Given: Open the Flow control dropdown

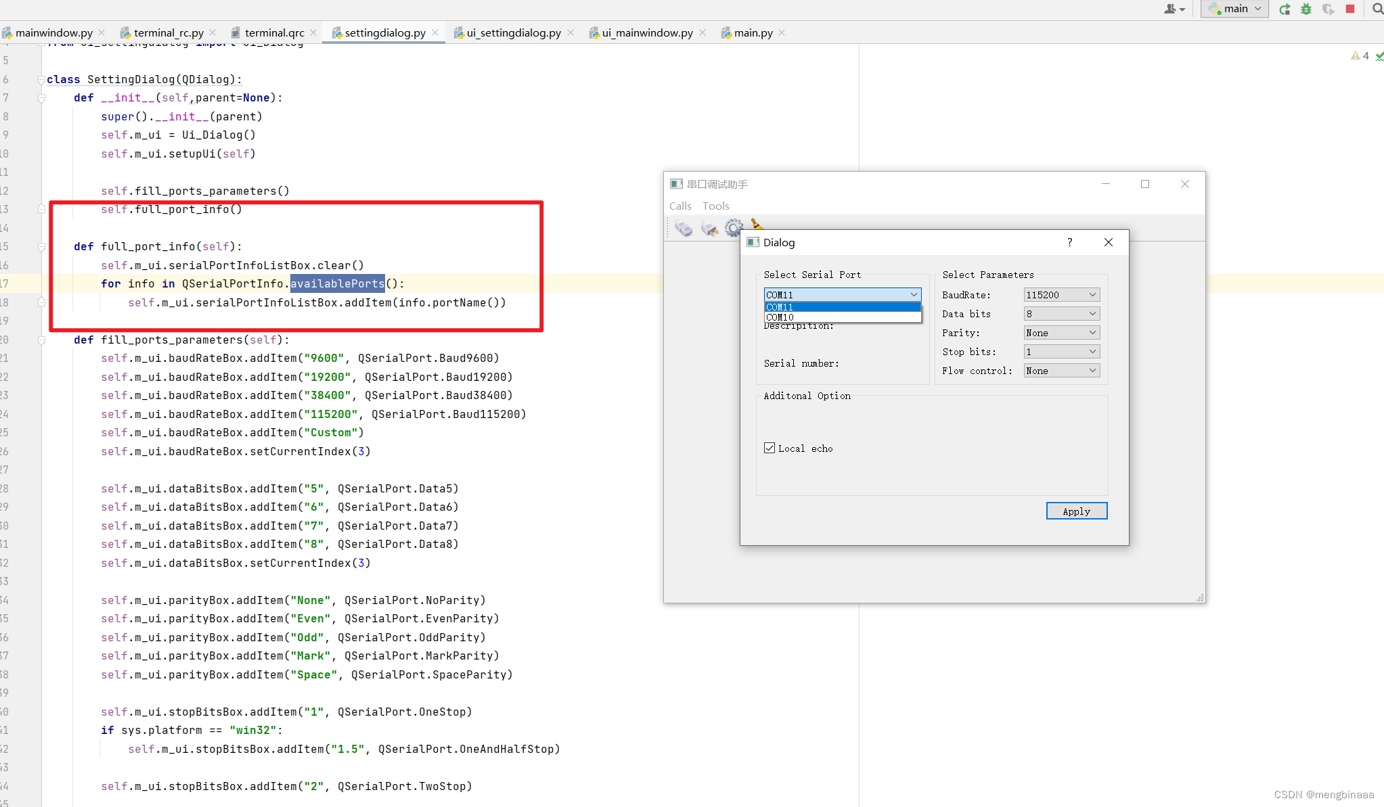Looking at the screenshot, I should click(1061, 371).
